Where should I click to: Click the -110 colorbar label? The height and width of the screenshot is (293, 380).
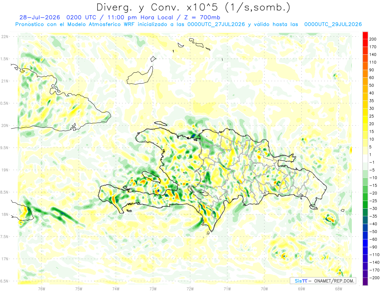pos(375,255)
